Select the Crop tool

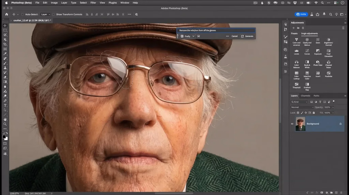5,44
